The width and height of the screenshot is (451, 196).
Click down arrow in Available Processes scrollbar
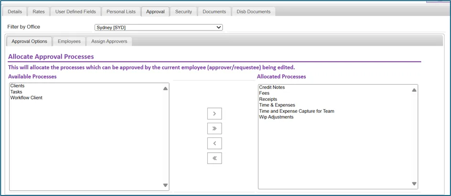click(165, 186)
